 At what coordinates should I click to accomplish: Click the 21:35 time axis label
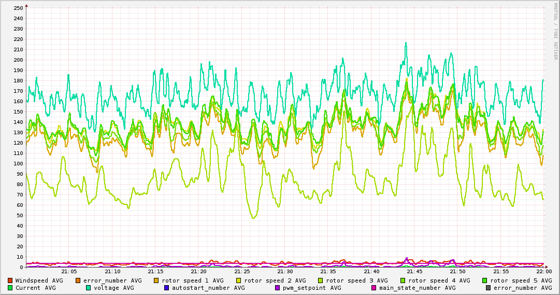point(328,272)
